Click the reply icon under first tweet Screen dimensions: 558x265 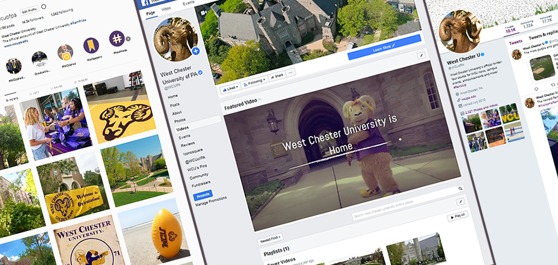click(536, 89)
